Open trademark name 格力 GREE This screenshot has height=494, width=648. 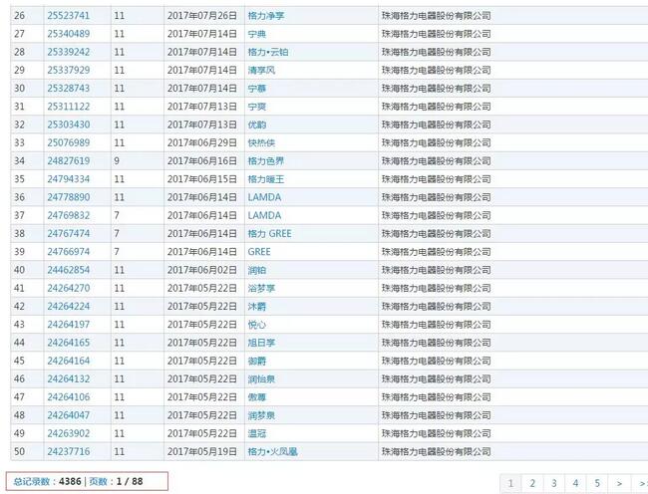pyautogui.click(x=269, y=234)
